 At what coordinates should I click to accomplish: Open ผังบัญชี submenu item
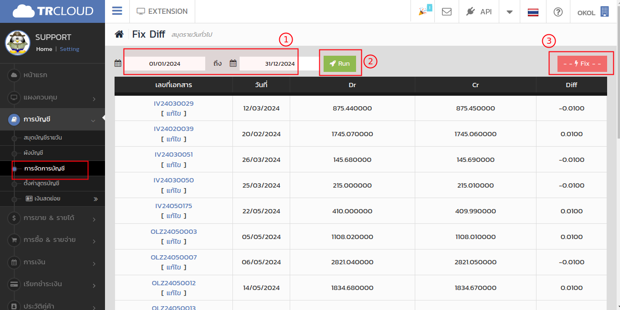[33, 153]
